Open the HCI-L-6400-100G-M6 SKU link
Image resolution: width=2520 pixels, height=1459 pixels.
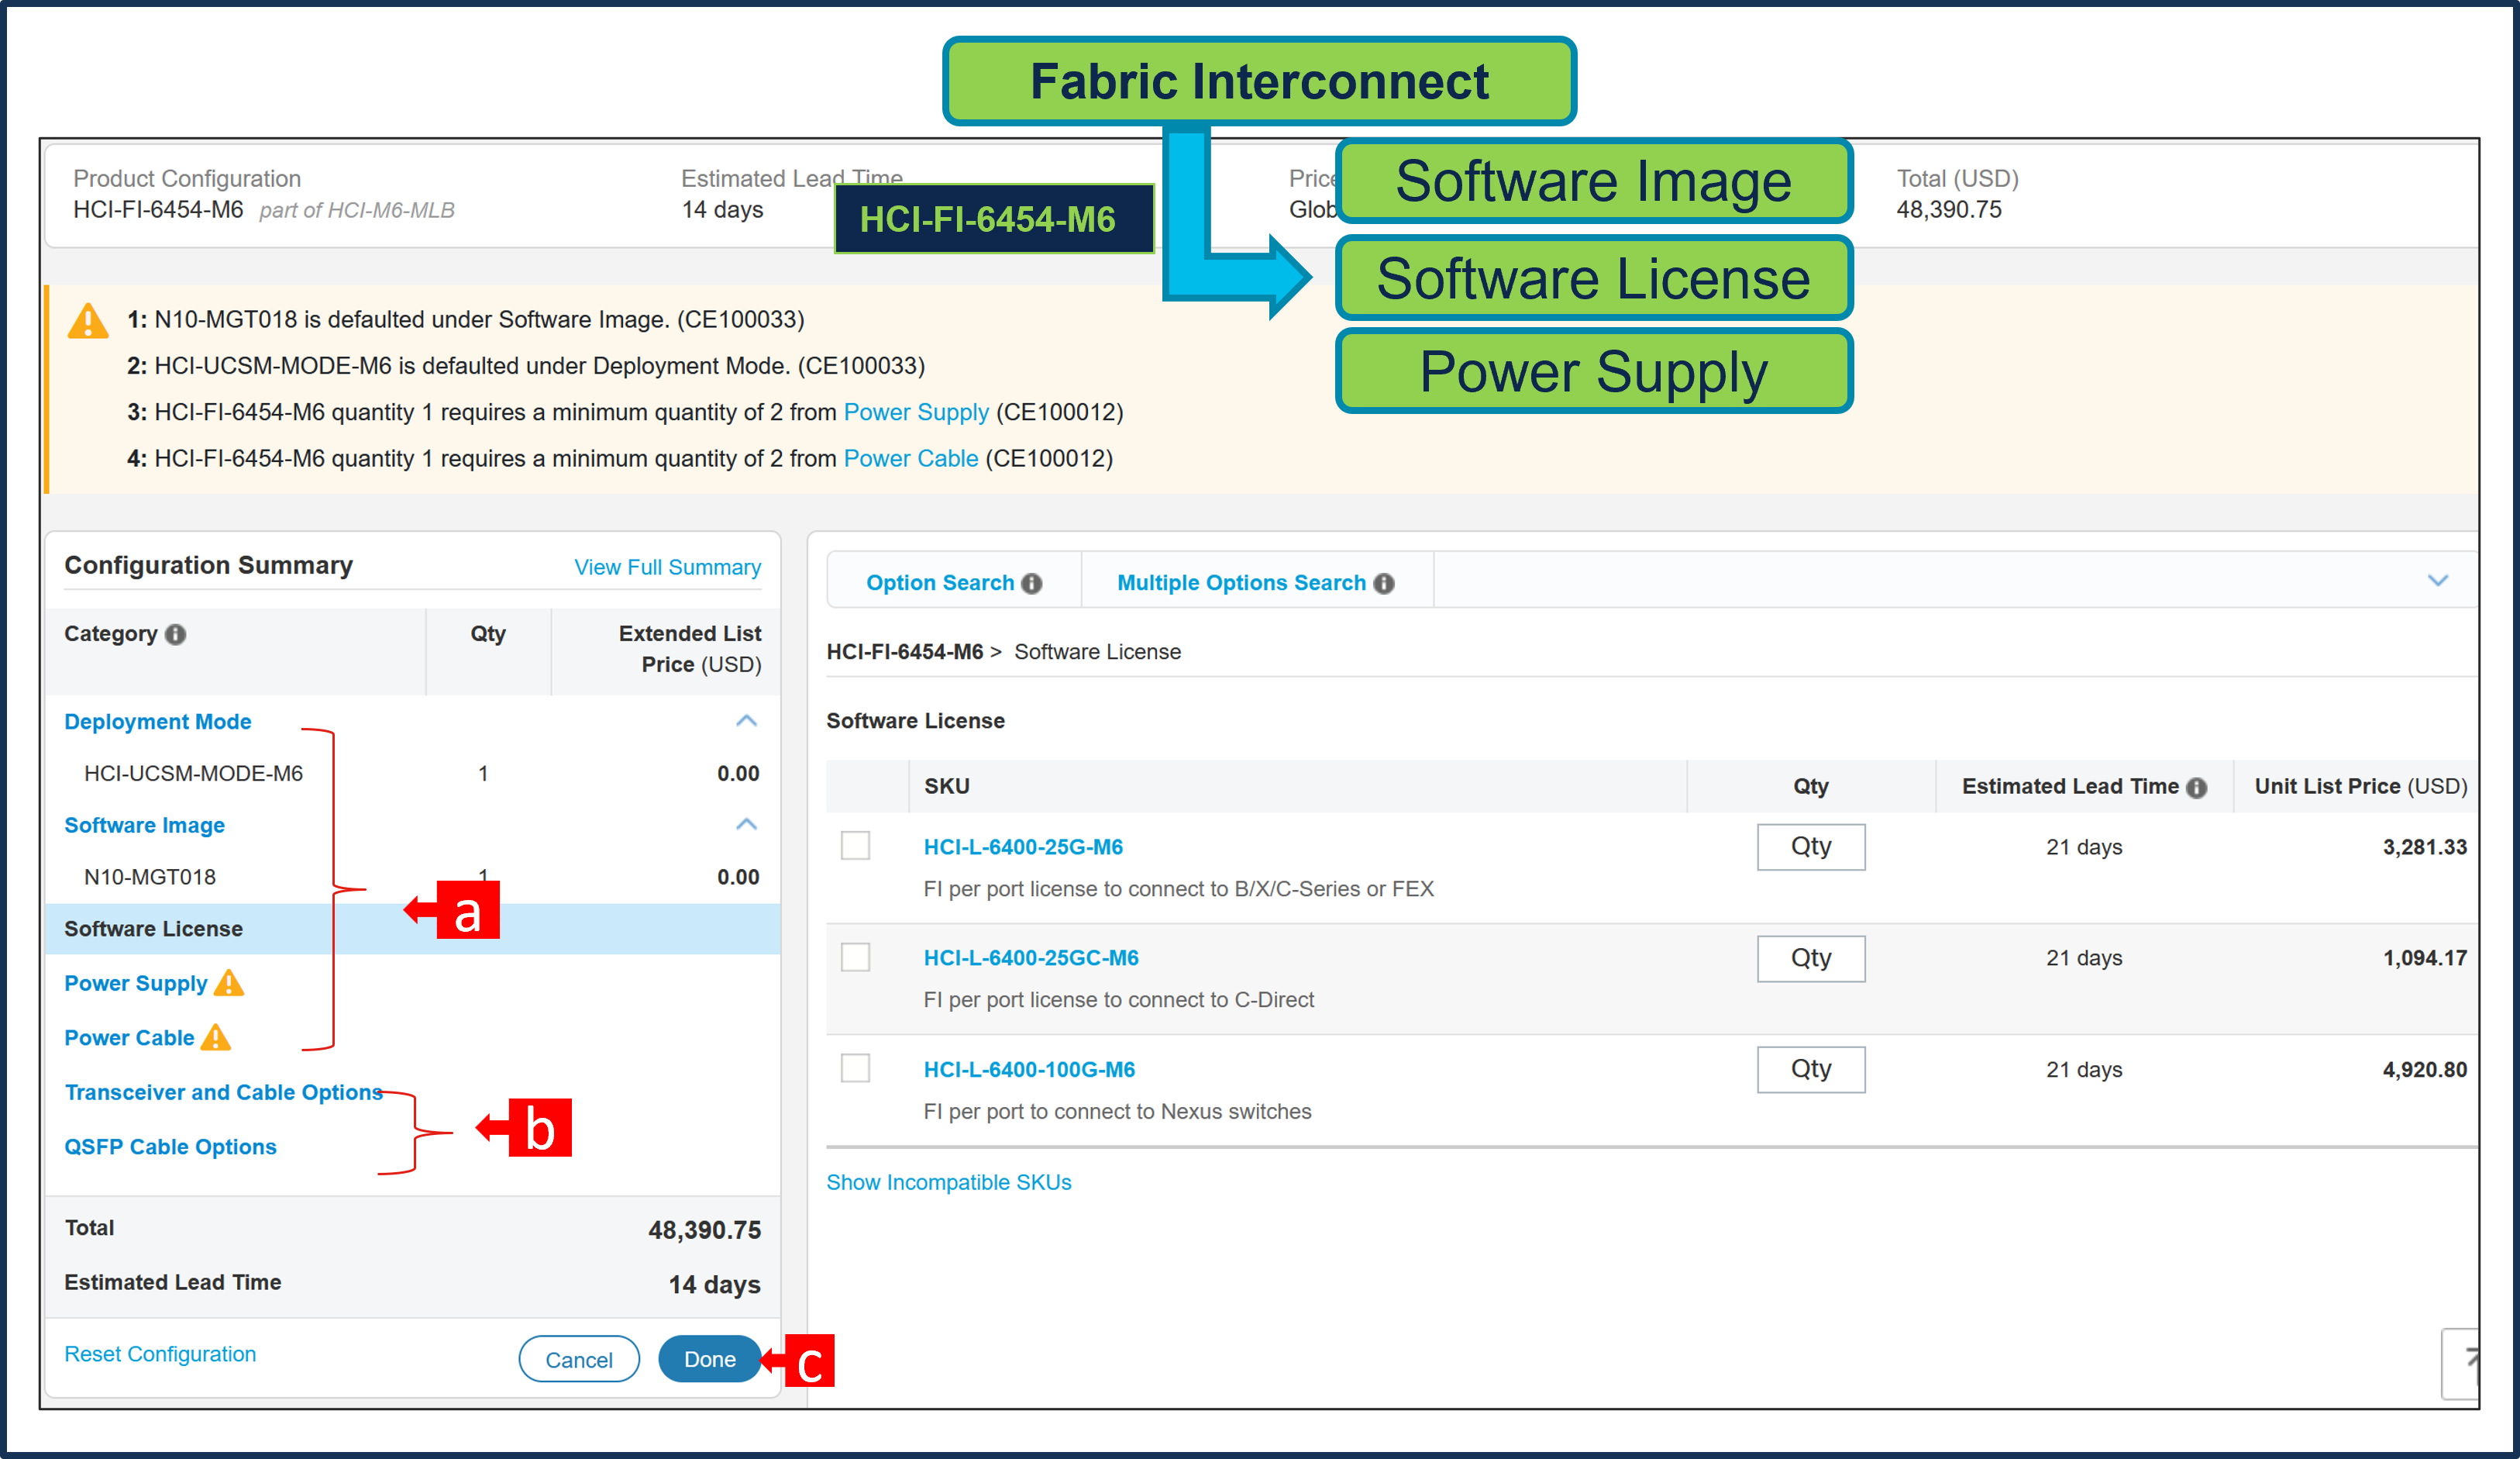pos(1029,1069)
